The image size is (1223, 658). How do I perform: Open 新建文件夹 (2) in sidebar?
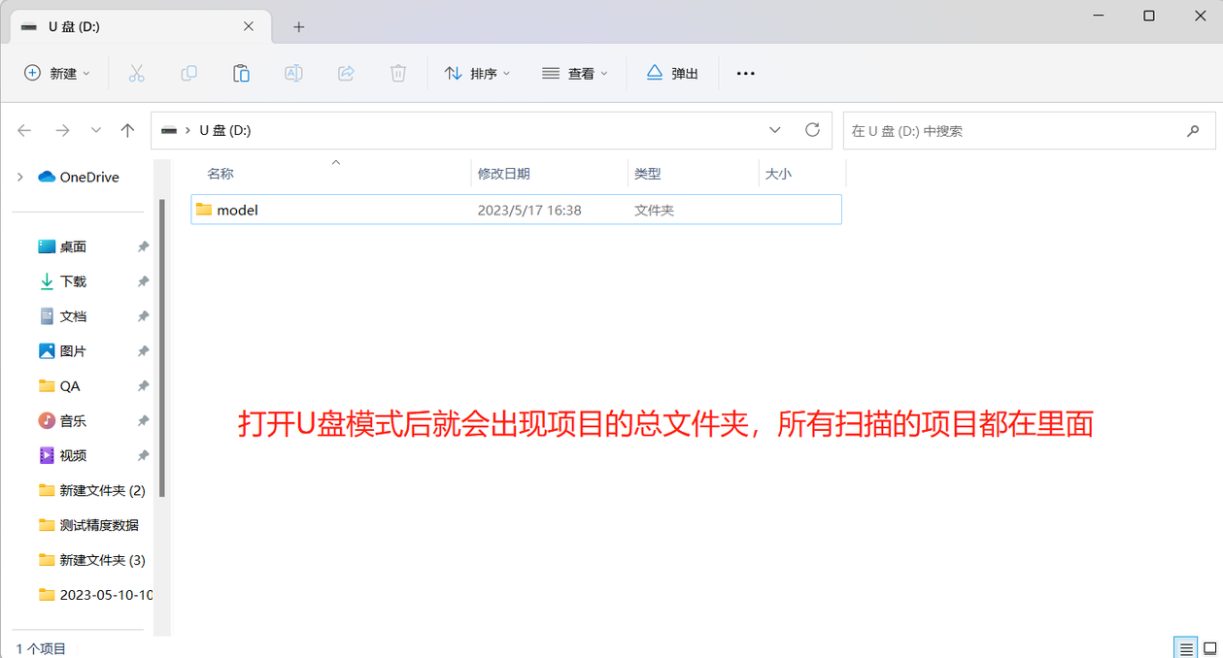pos(102,490)
